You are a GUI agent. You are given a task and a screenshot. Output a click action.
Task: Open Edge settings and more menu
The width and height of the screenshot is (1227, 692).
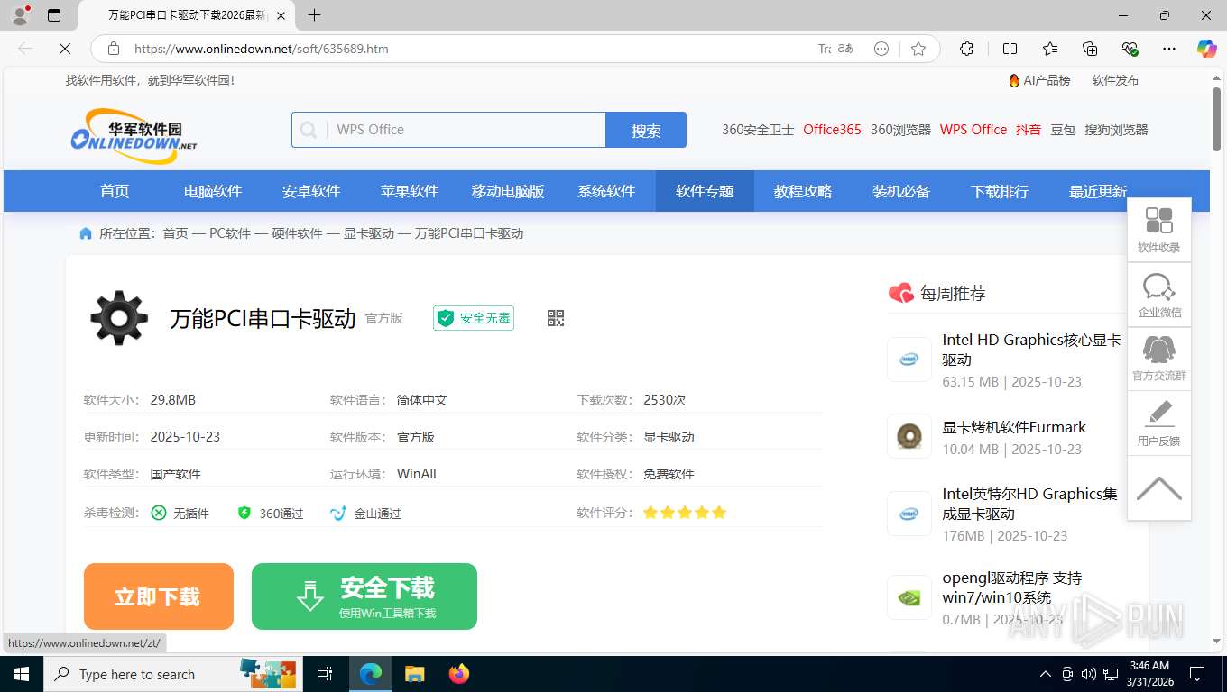(x=1169, y=49)
